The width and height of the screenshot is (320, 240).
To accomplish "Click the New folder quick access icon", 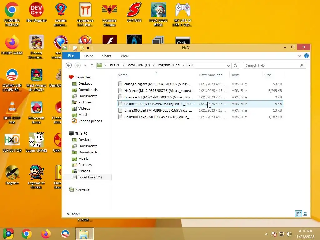I will coord(82,48).
